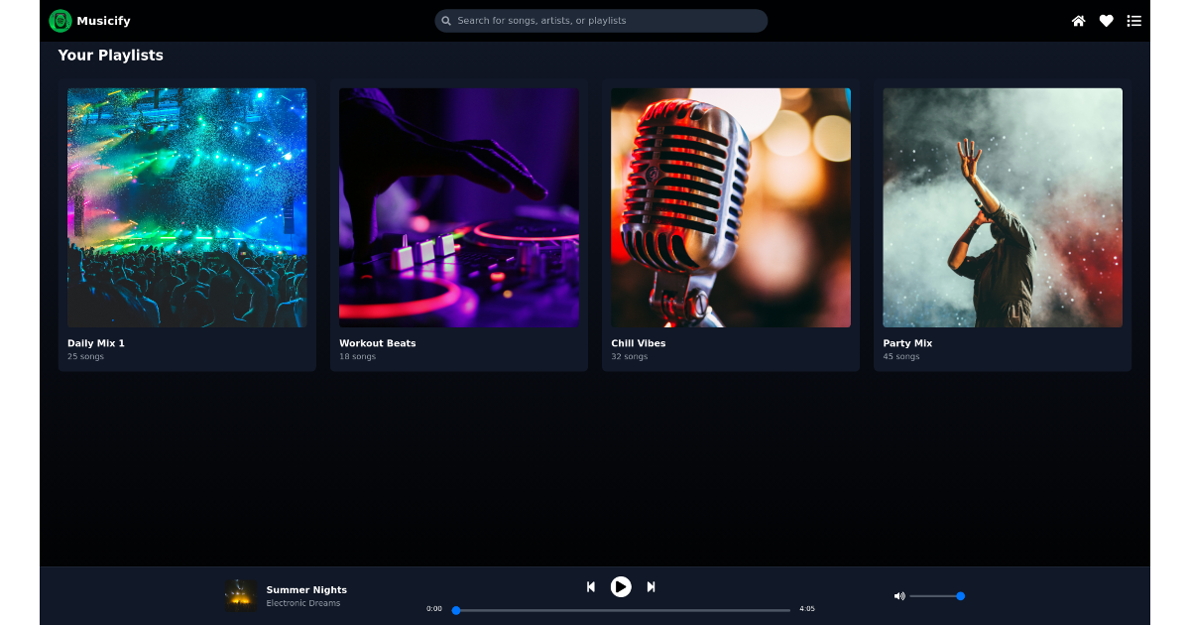The width and height of the screenshot is (1190, 625).
Task: Click the magnifier icon in the search bar
Action: pos(446,20)
